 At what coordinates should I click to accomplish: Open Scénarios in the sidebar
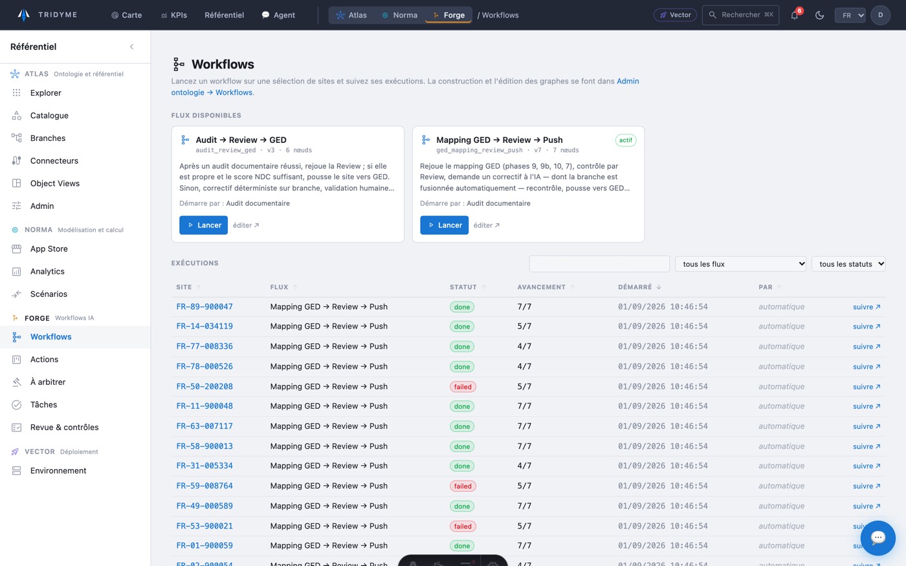75,294
